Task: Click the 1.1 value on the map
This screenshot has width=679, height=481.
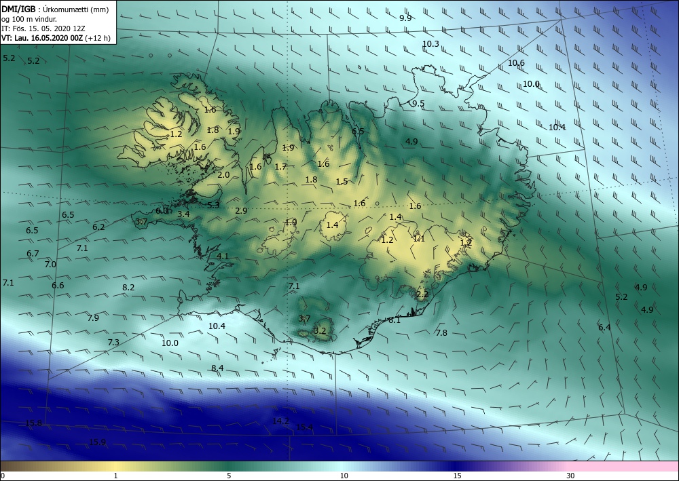Action: coord(419,238)
